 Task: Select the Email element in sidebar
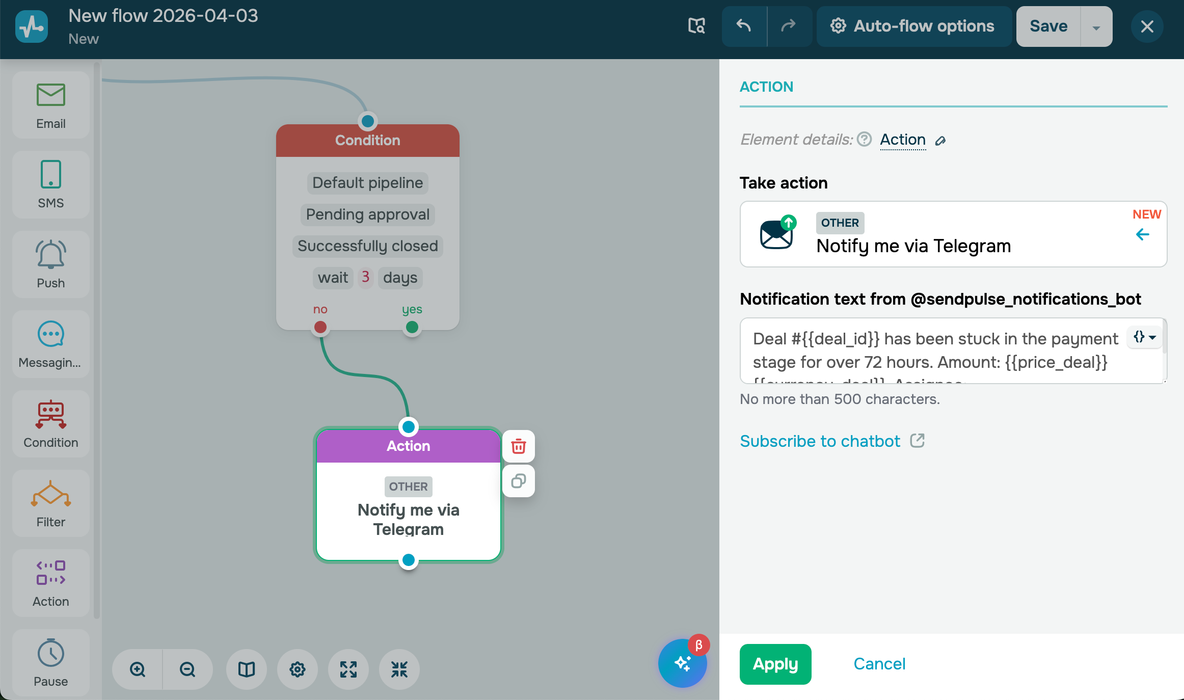point(51,105)
